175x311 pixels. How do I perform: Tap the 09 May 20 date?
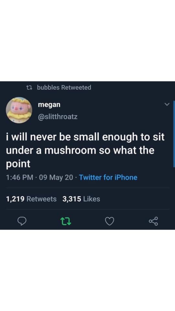(x=56, y=177)
